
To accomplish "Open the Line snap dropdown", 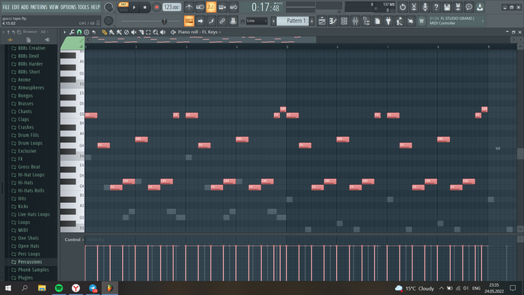I will (257, 21).
